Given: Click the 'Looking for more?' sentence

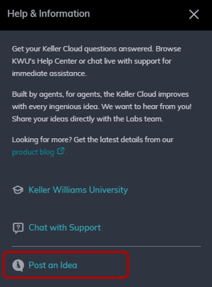Looking at the screenshot, I should pos(93,140).
